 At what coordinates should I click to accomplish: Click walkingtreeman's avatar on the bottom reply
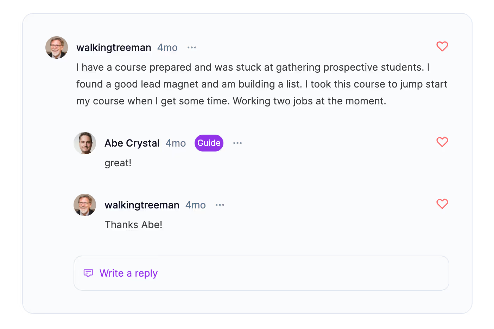84,205
